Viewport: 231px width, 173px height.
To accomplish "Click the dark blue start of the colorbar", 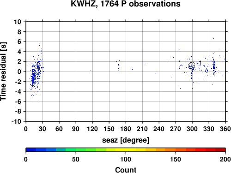I will point(31,150).
